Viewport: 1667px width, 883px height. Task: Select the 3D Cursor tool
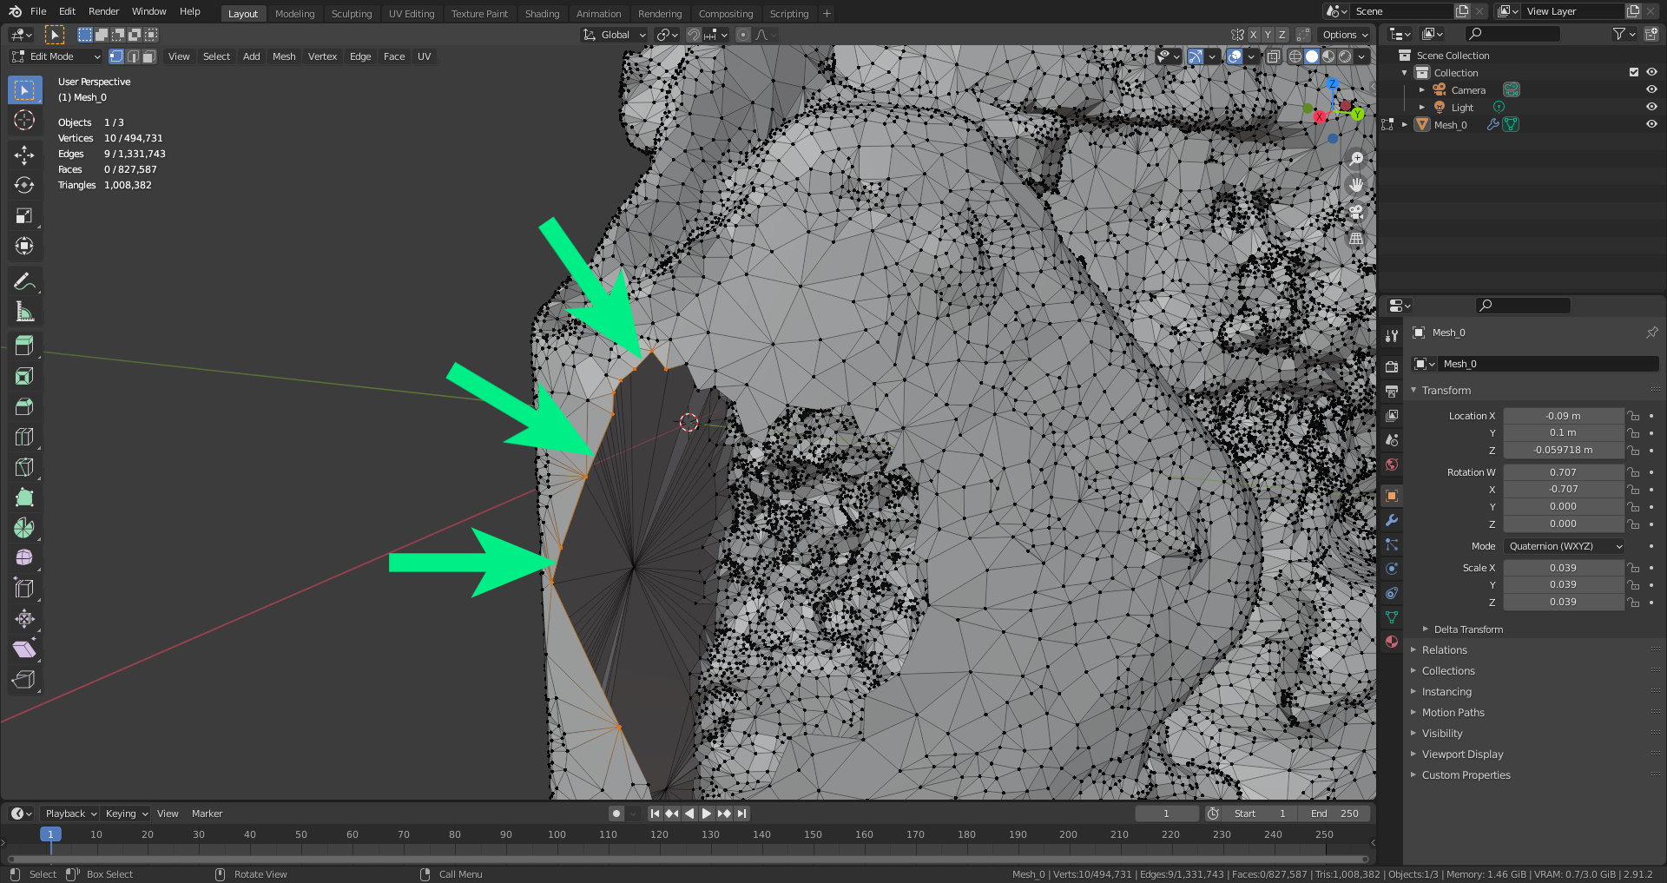pos(24,120)
